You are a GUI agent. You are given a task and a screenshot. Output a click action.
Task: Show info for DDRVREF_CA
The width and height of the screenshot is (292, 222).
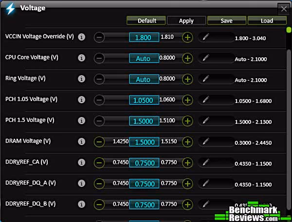82,162
